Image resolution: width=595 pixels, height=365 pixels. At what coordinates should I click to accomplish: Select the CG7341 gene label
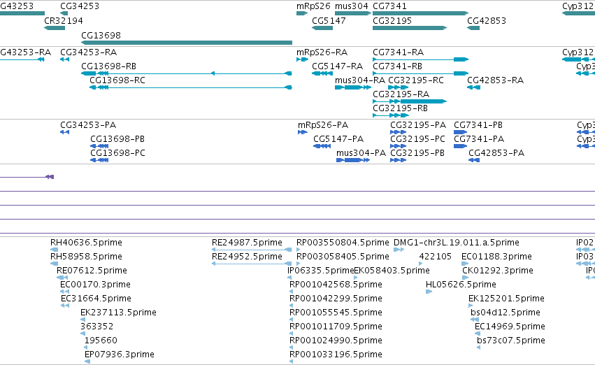389,6
